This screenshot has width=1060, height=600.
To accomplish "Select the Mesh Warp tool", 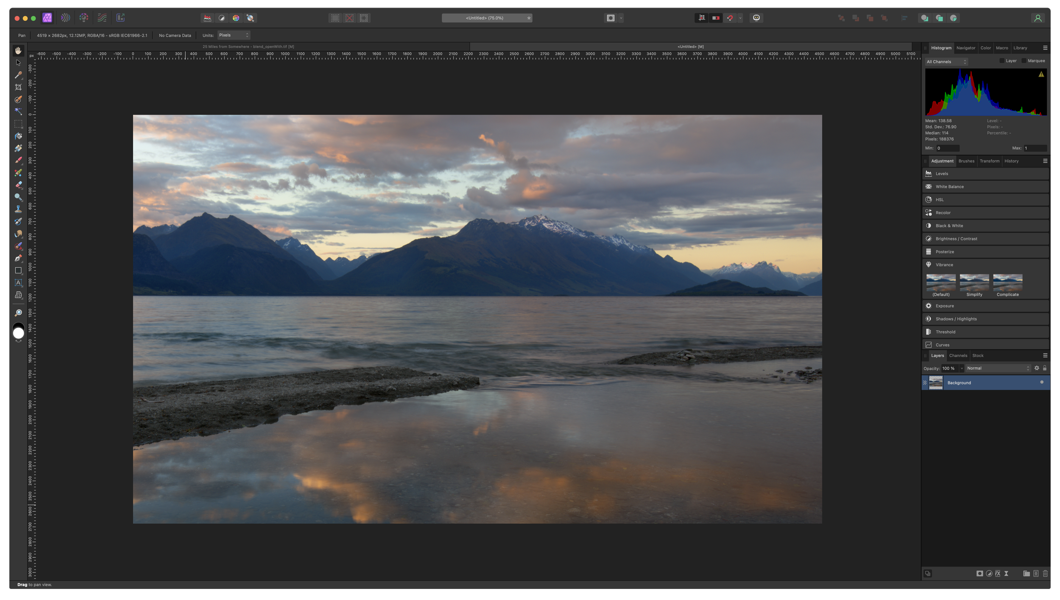I will pos(19,296).
